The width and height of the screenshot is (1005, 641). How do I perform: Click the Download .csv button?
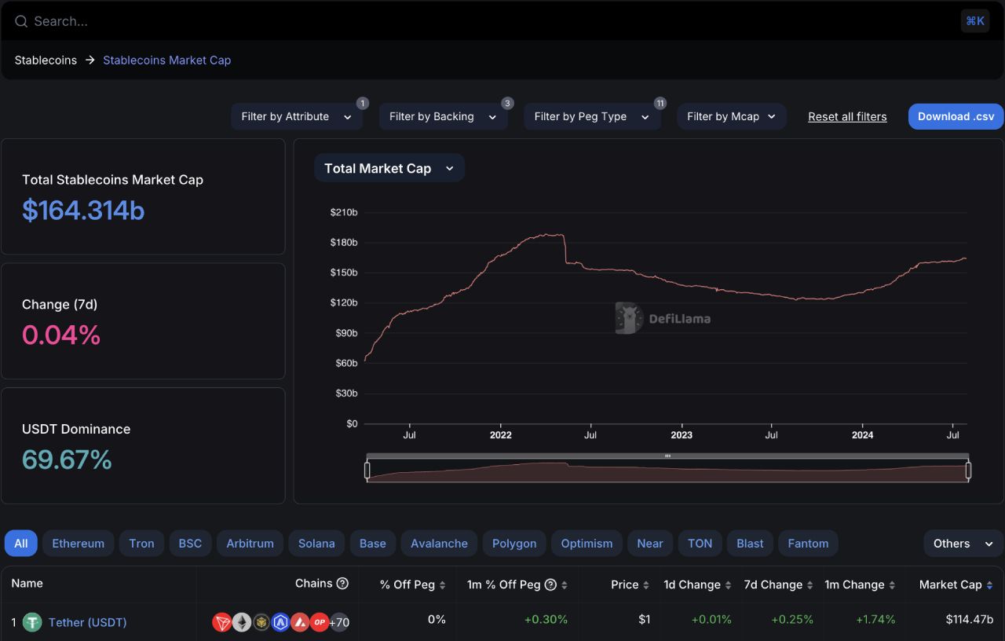click(956, 116)
